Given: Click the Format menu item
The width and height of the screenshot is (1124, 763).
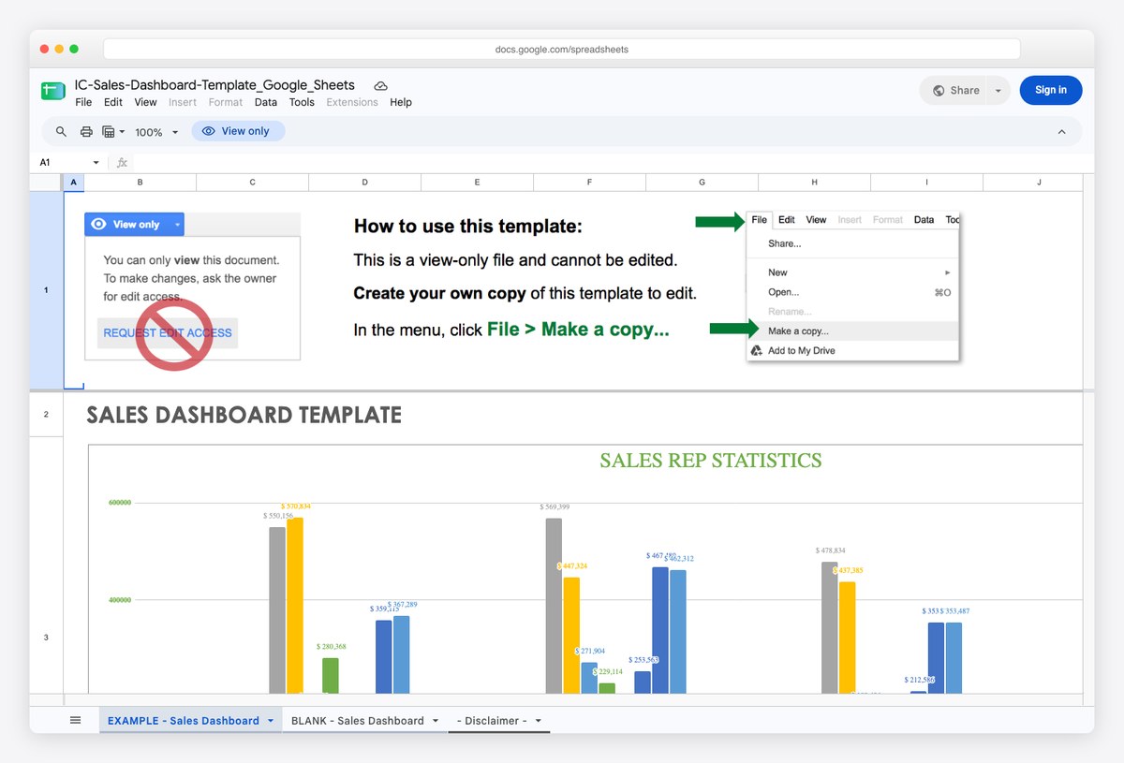Looking at the screenshot, I should 226,102.
